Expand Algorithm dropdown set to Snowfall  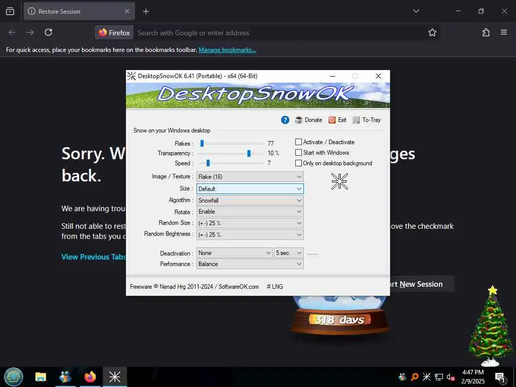[250, 201]
